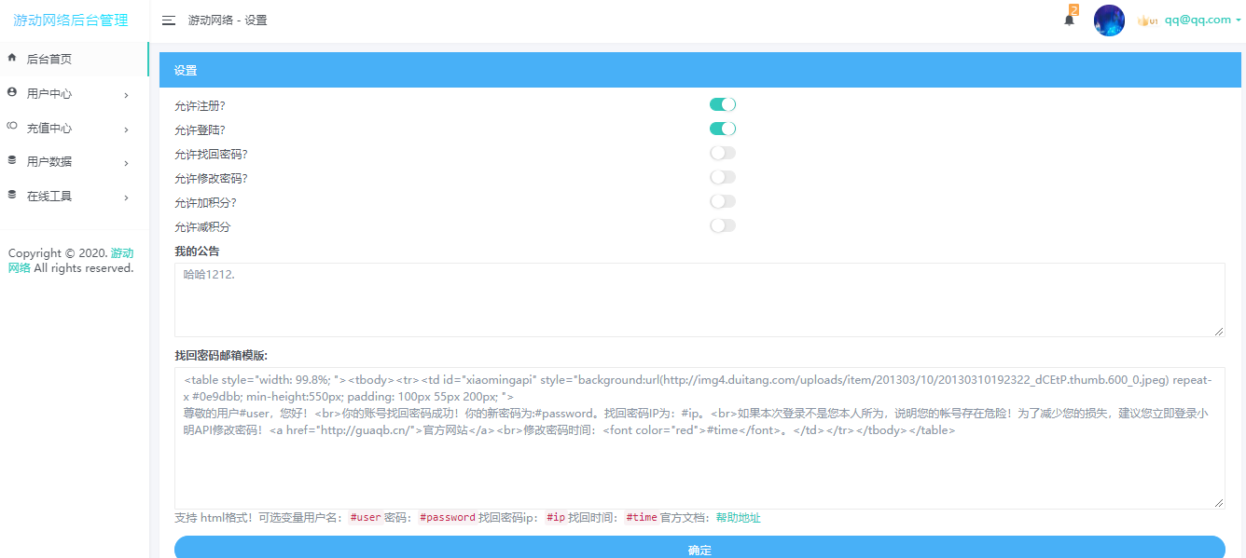Open 在线工具 sidebar menu

tap(75, 196)
